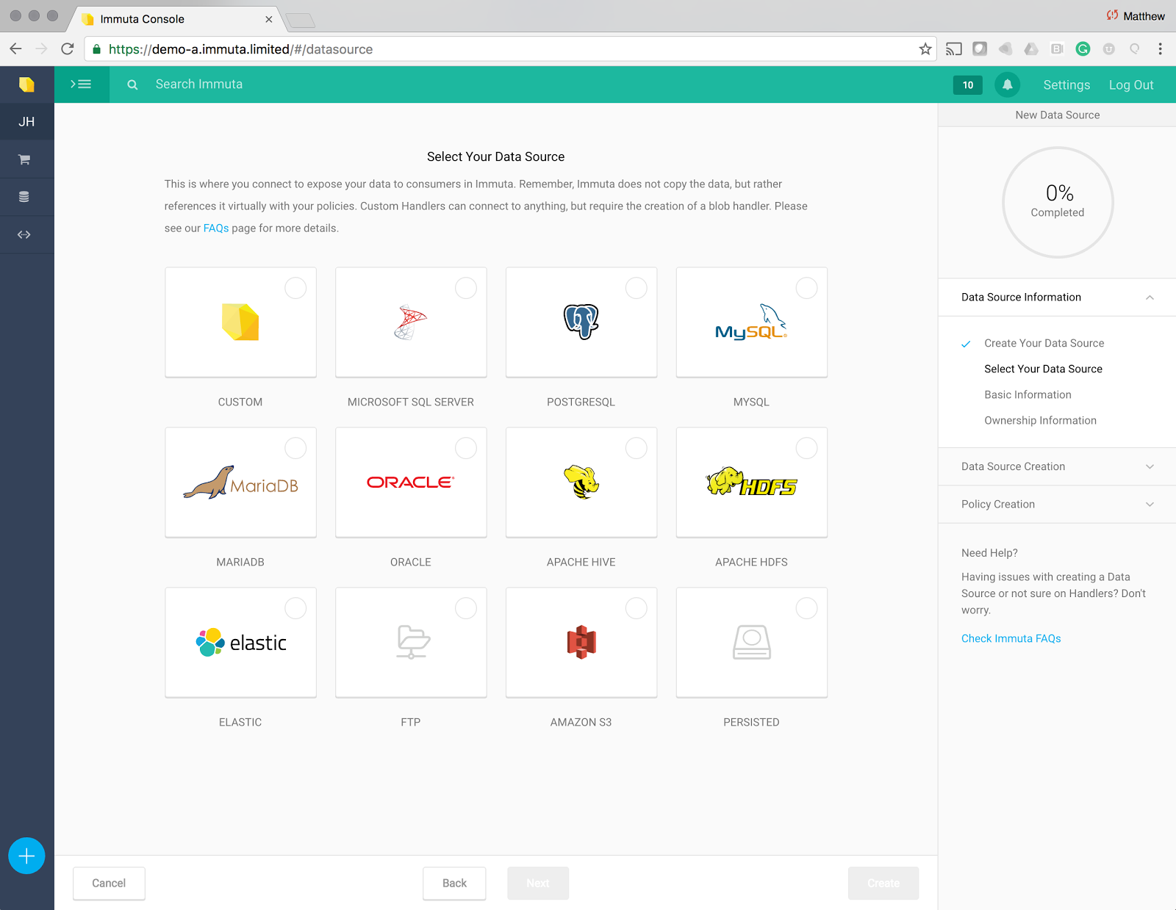
Task: Open the Settings menu item
Action: [x=1066, y=85]
